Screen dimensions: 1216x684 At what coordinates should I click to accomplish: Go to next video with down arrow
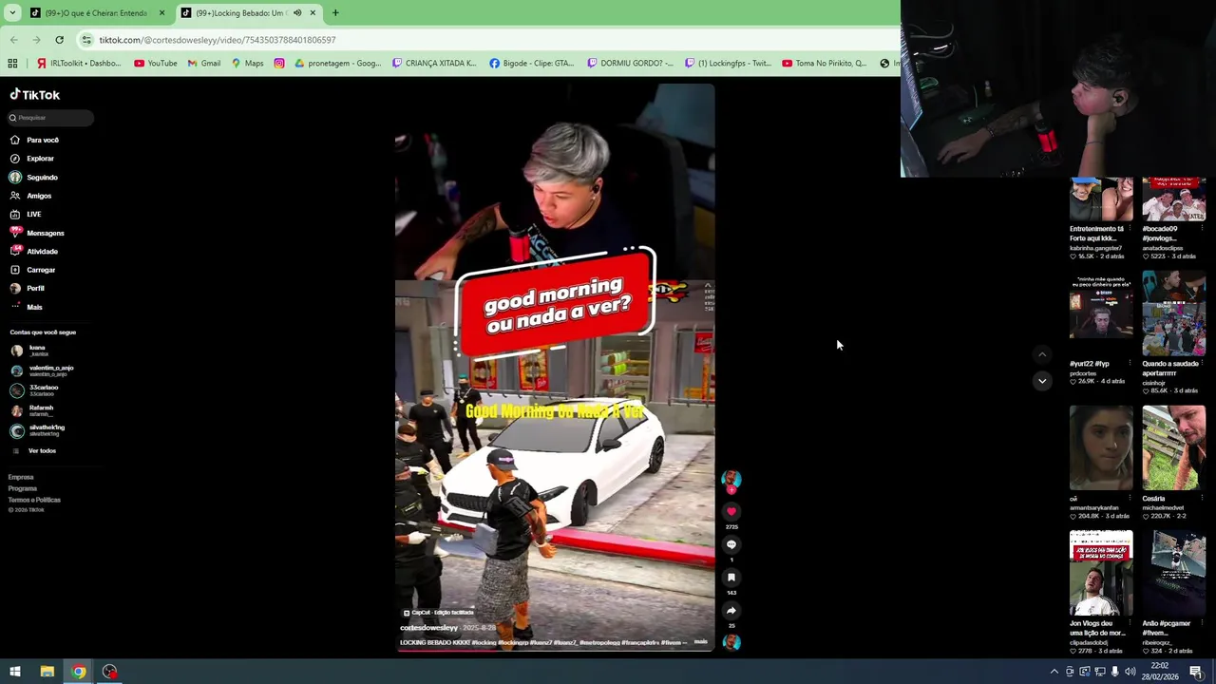click(1042, 381)
